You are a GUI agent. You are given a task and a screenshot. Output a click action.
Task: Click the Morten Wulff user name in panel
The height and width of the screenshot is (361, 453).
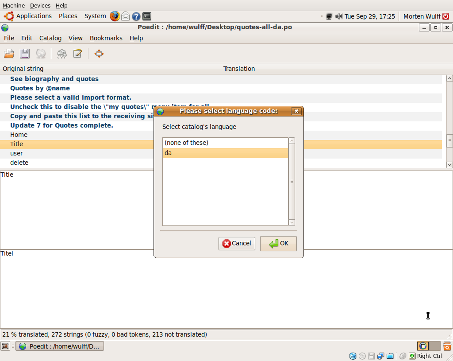[x=422, y=16]
